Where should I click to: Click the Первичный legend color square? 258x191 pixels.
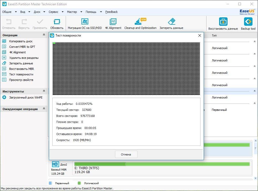(50, 183)
